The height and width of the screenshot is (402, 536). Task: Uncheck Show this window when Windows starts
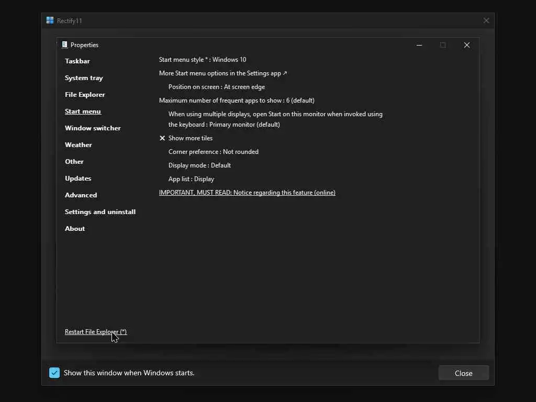click(x=54, y=373)
